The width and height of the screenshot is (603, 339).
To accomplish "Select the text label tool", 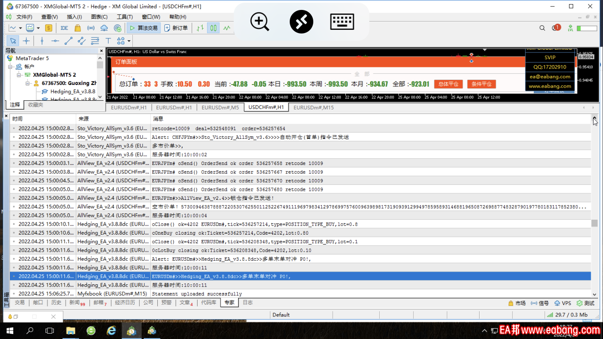I will point(108,41).
